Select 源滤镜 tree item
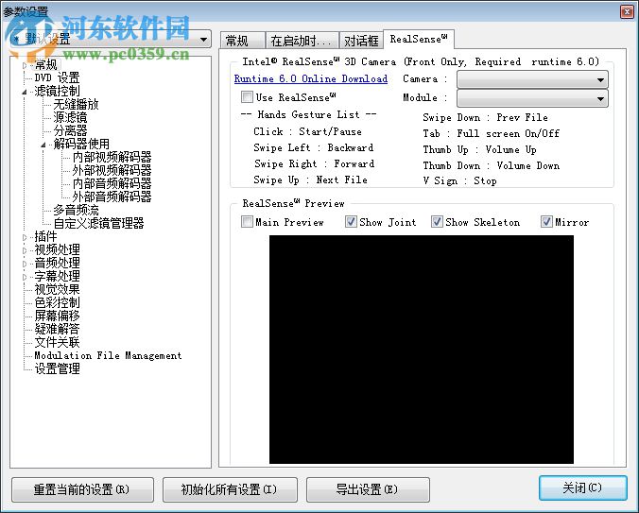 pyautogui.click(x=70, y=117)
